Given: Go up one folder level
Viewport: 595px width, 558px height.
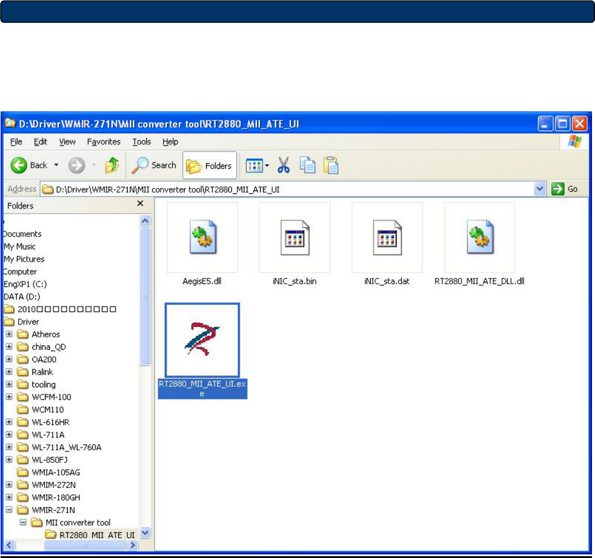Looking at the screenshot, I should [x=112, y=165].
